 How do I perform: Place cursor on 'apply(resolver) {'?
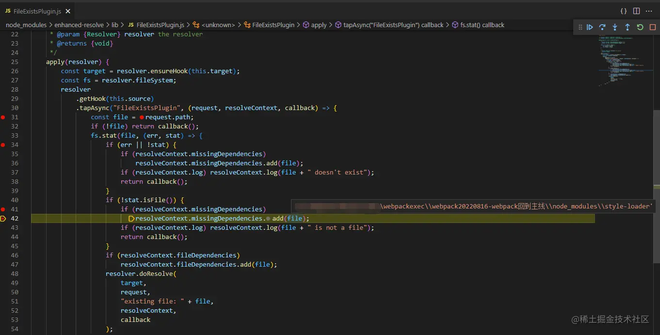pos(78,62)
